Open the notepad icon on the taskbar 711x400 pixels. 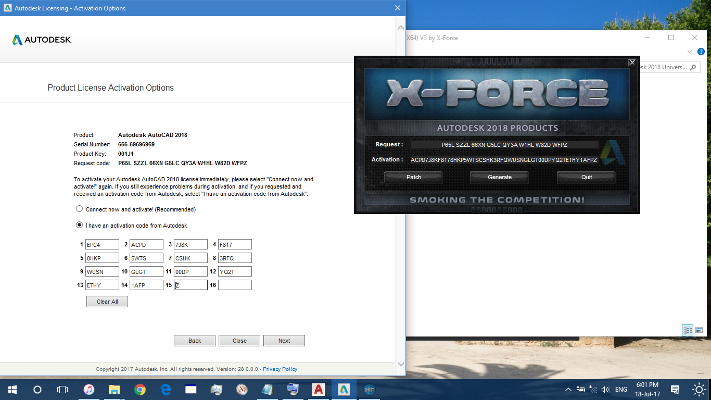click(x=267, y=390)
